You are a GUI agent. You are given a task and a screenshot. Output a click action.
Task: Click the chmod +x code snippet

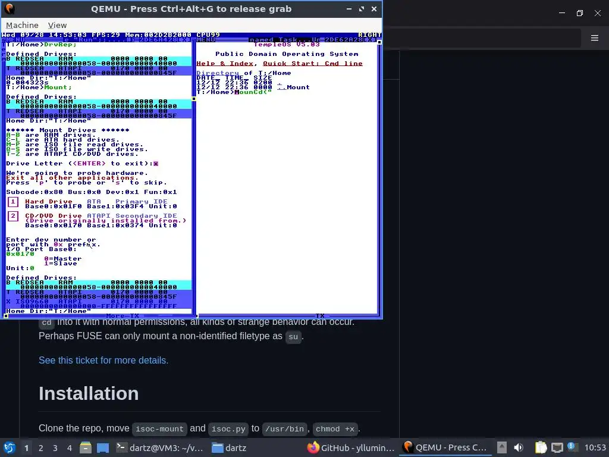tap(335, 428)
